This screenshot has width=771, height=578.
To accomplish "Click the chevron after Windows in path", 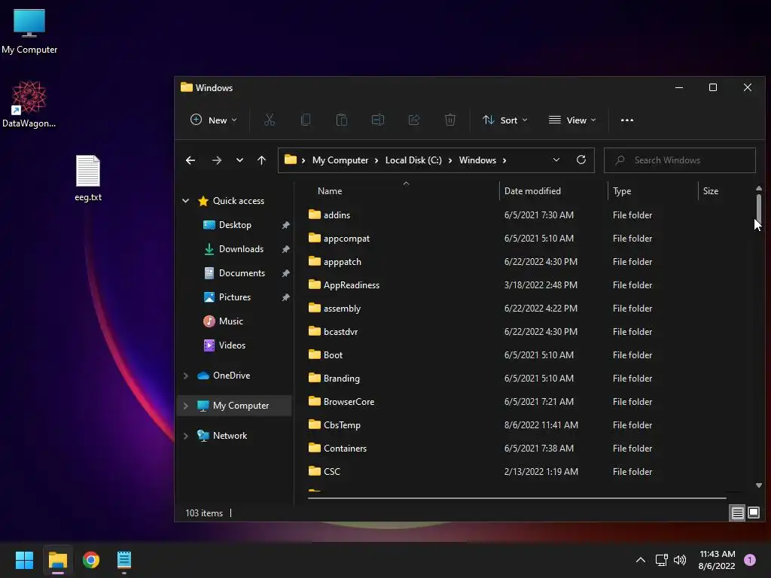I will [504, 160].
